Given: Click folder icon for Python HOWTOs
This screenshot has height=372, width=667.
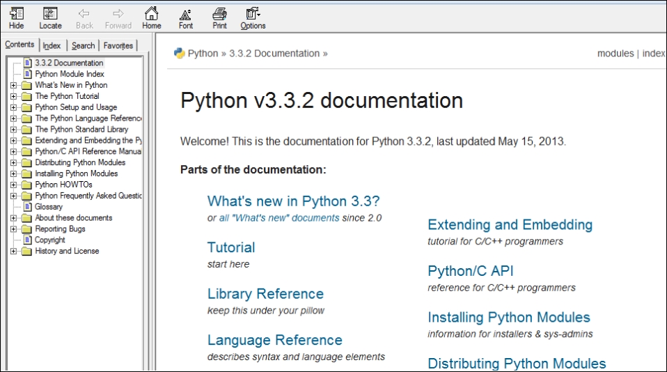Looking at the screenshot, I should (26, 185).
